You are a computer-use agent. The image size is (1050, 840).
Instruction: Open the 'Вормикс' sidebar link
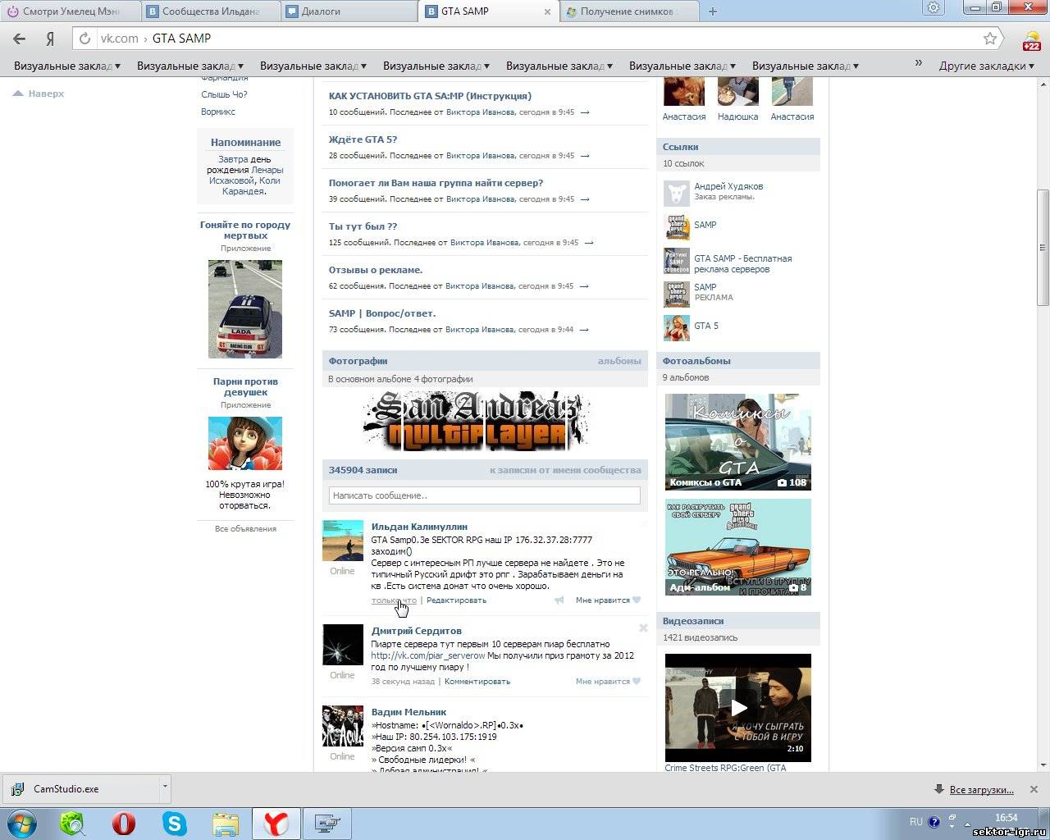(218, 112)
